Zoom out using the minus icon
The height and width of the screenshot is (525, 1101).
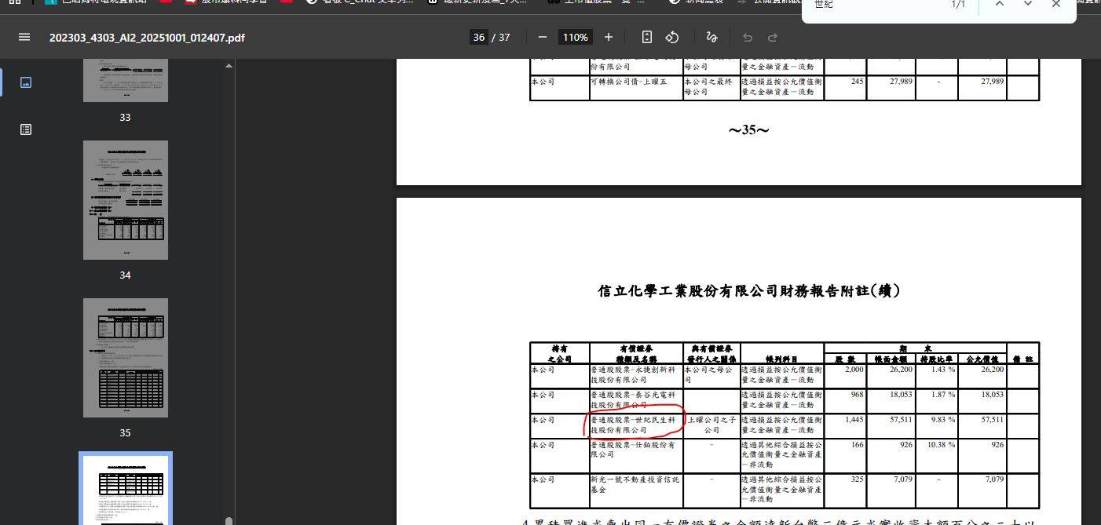pyautogui.click(x=543, y=37)
